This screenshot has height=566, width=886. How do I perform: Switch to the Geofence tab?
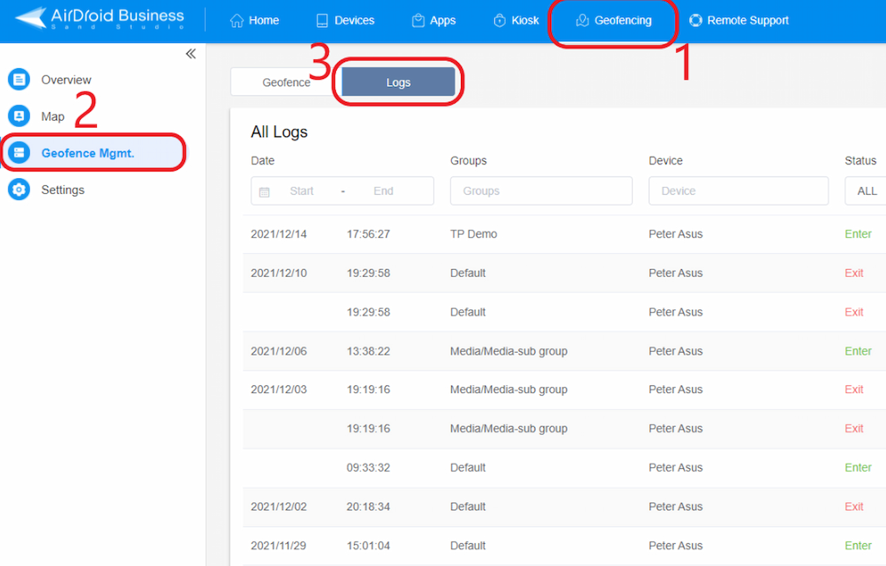[287, 82]
